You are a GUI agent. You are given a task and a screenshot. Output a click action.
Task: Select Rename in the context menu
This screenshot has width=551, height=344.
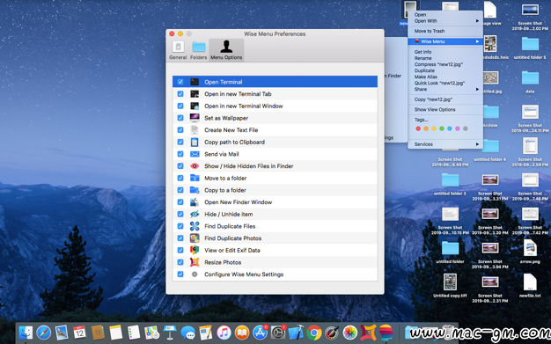(x=422, y=58)
